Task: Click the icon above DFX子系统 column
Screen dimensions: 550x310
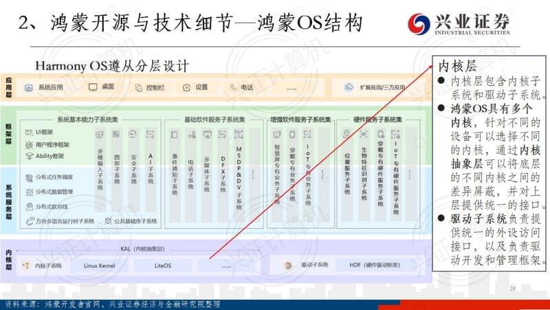Action: coord(222,134)
